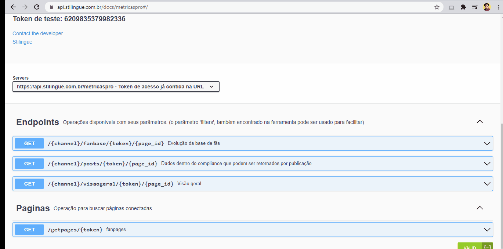Screen dimensions: 503x249
Task: Click the Paginas section heading
Action: (x=33, y=208)
